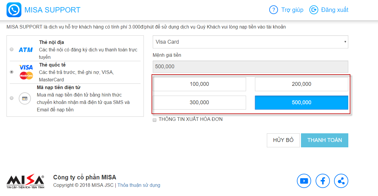
Task: Open the Thỏa thuận sử dụng link
Action: click(139, 185)
